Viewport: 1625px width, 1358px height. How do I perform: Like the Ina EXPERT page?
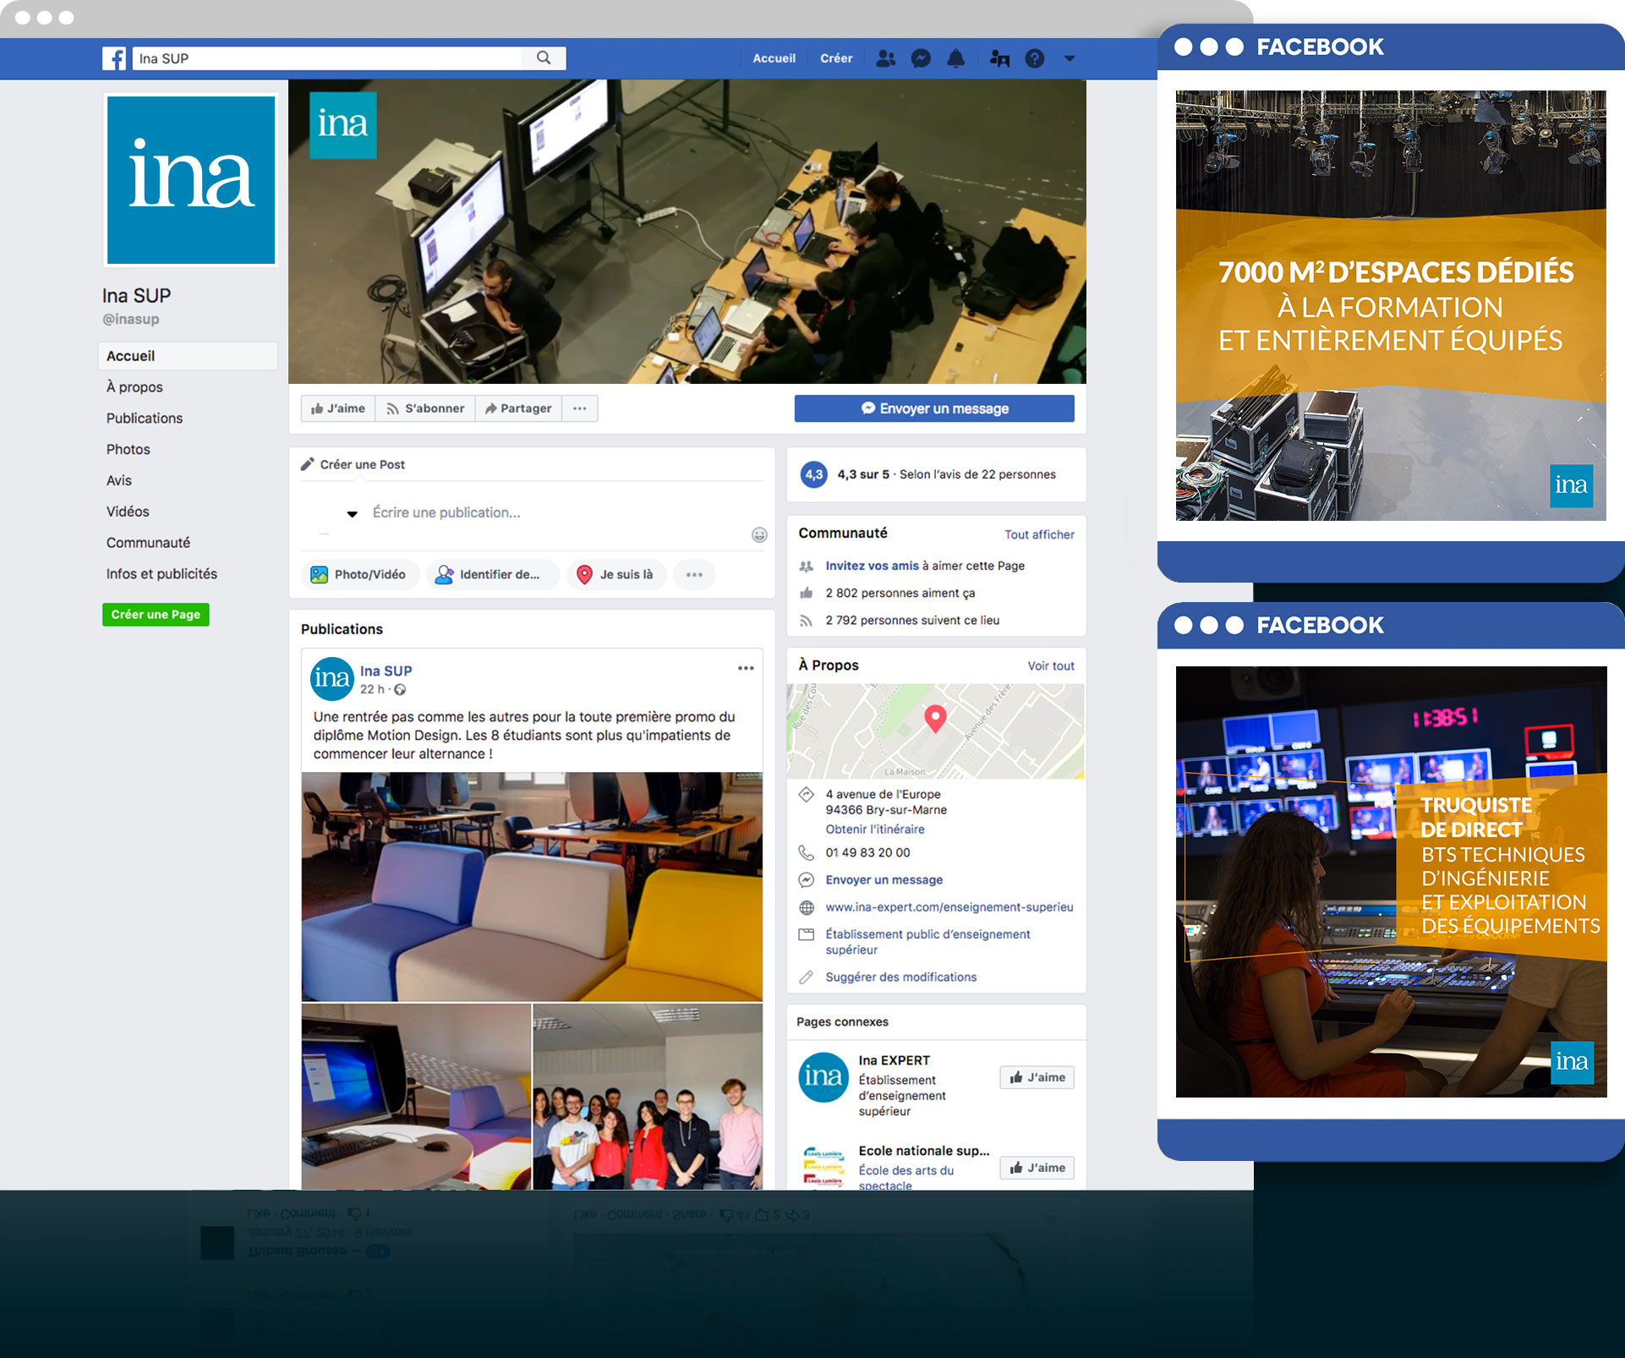point(1037,1077)
